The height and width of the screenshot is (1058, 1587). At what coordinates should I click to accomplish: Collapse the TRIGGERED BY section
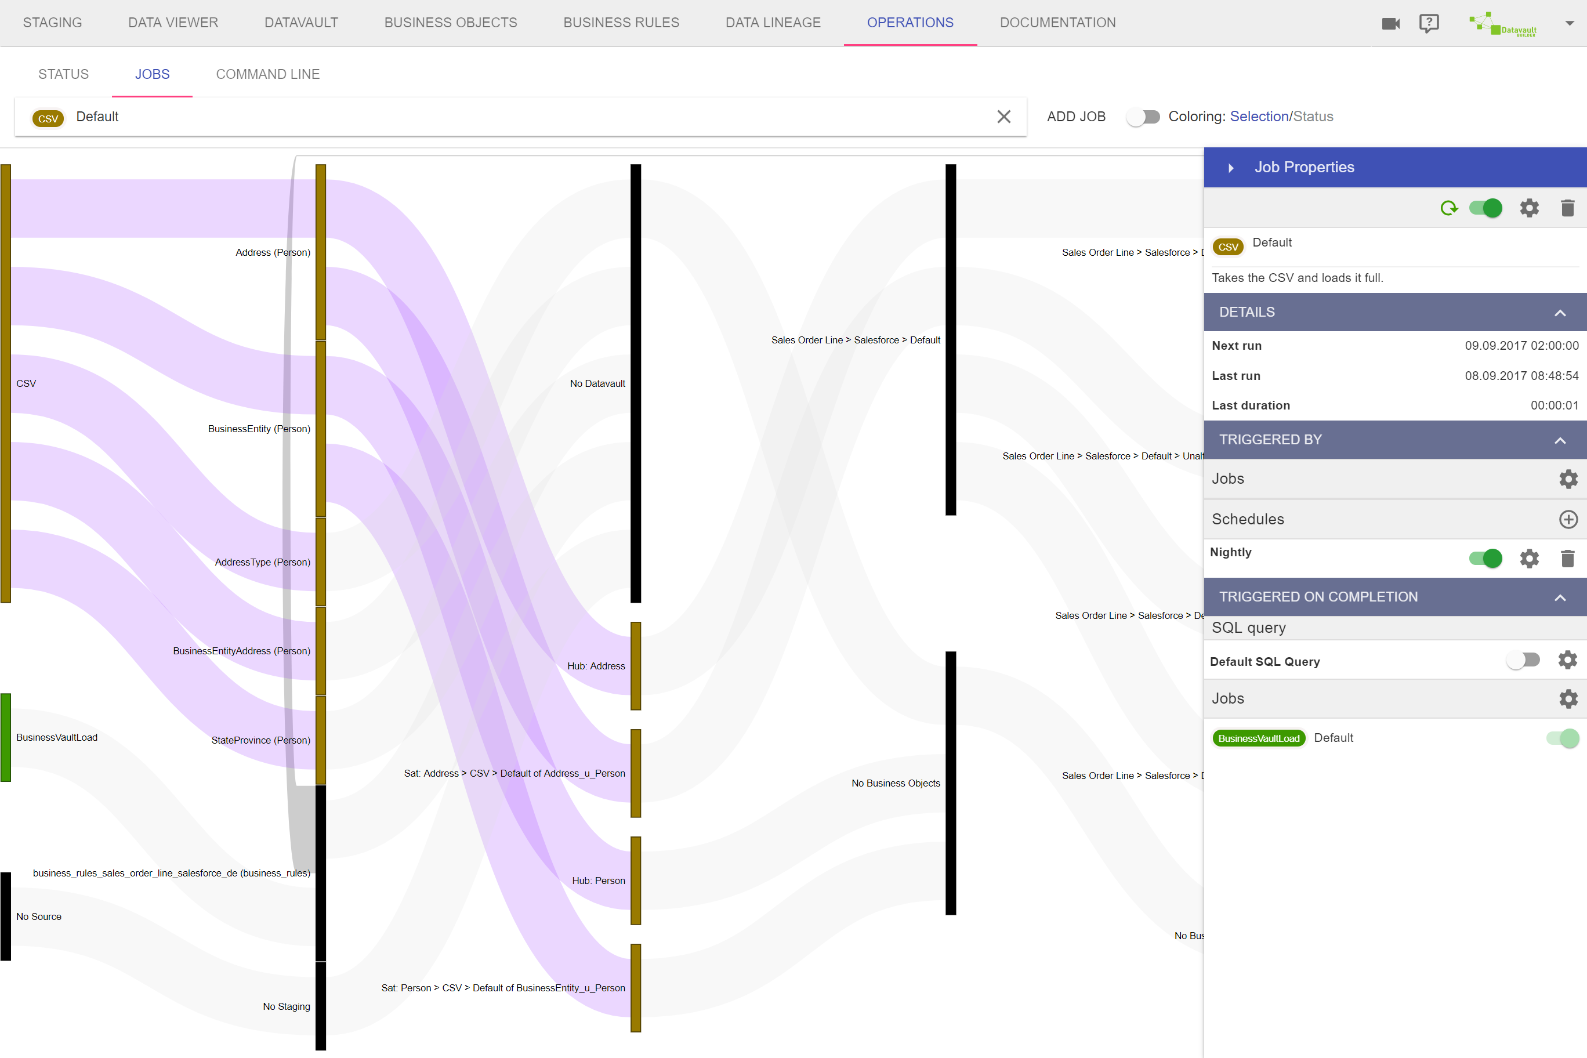coord(1559,440)
